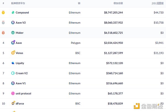Click the unit protocol pink icon
This screenshot has height=112, width=166.
tap(13, 93)
